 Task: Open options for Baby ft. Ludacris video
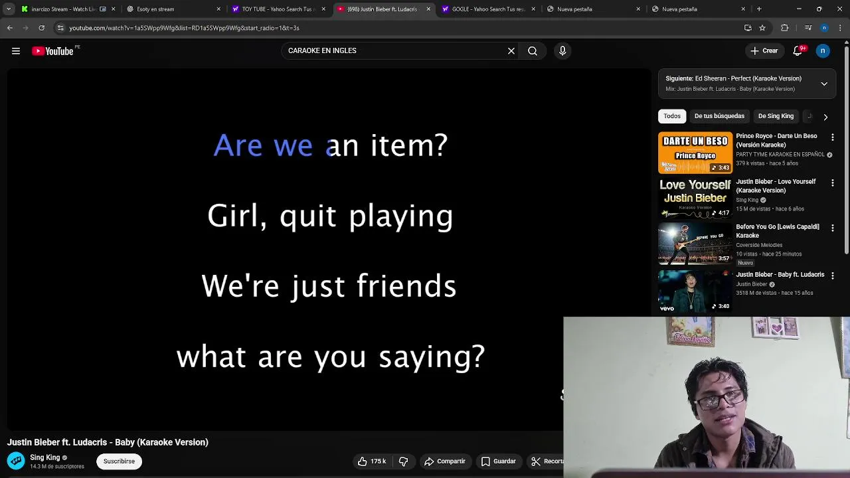(833, 276)
